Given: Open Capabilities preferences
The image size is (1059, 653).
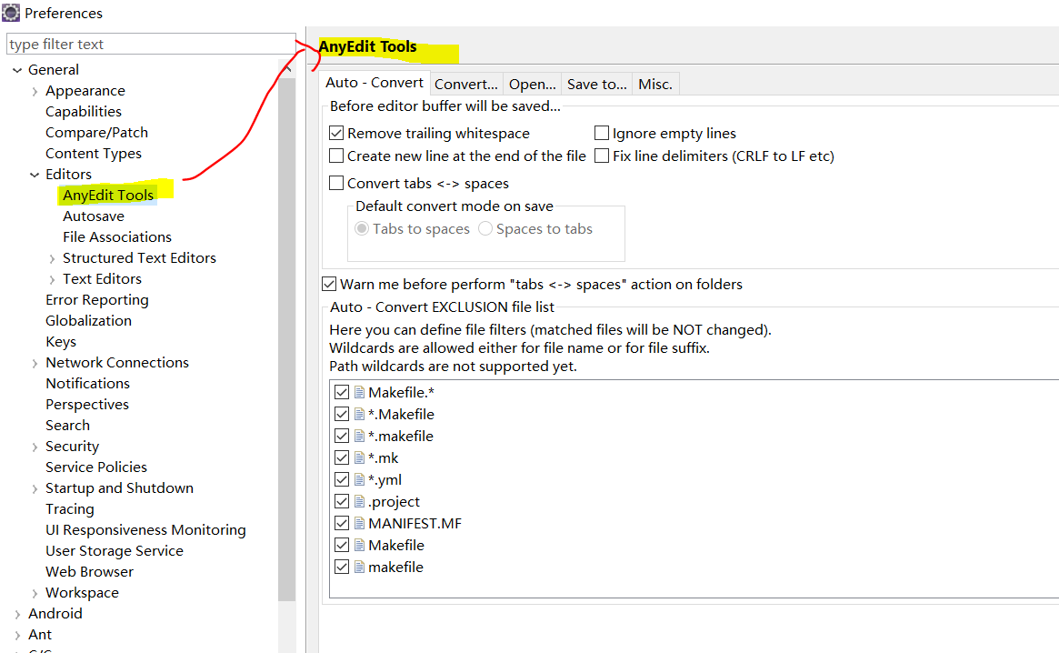Looking at the screenshot, I should point(83,112).
